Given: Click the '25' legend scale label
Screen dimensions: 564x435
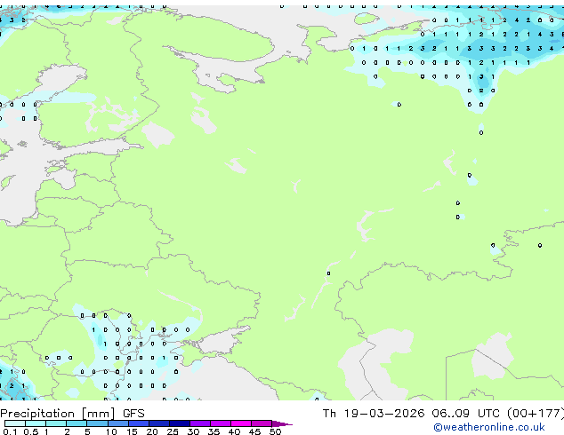Looking at the screenshot, I should [x=173, y=431].
